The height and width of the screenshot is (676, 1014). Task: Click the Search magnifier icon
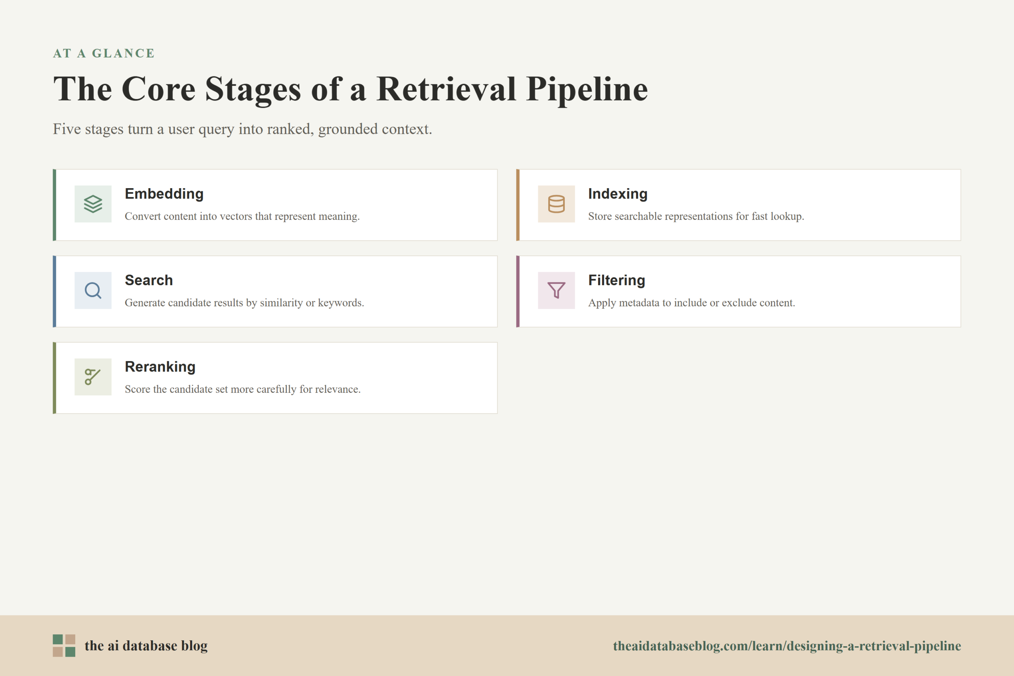click(x=93, y=290)
